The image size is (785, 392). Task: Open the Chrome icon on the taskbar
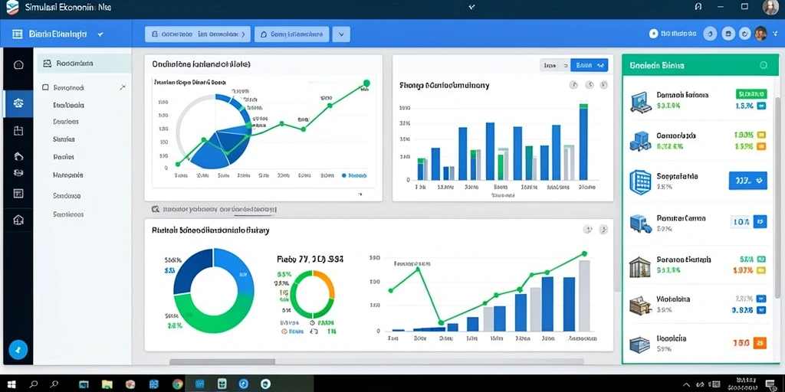(177, 384)
